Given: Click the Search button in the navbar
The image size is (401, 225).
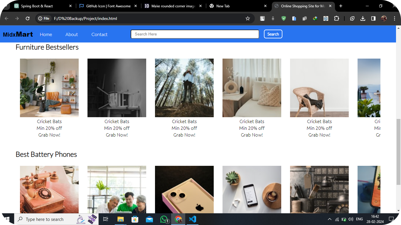Looking at the screenshot, I should 273,34.
